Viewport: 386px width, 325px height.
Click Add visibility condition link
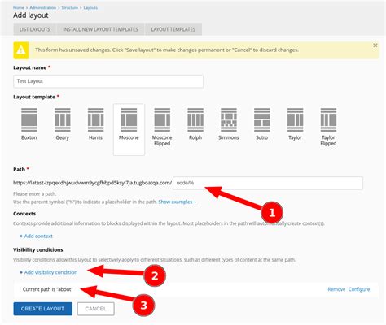pyautogui.click(x=49, y=272)
